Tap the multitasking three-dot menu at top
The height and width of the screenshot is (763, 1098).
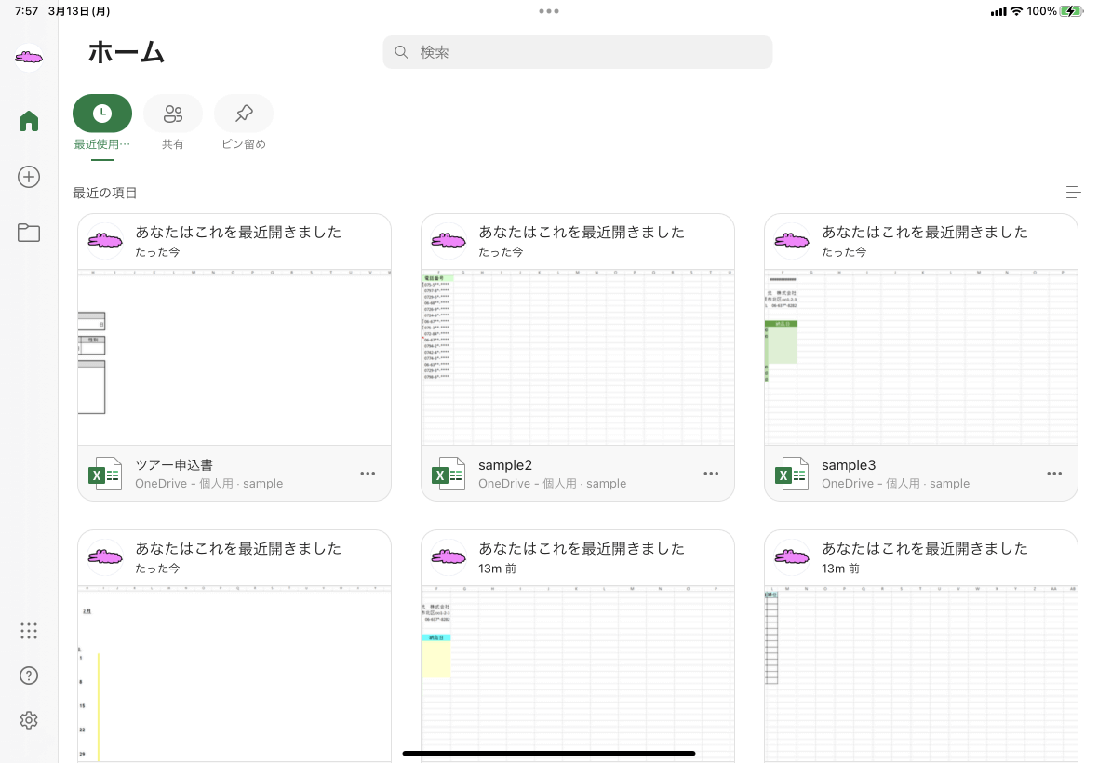click(x=549, y=11)
